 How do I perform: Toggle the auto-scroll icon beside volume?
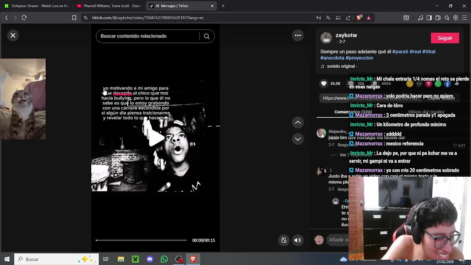click(x=284, y=240)
